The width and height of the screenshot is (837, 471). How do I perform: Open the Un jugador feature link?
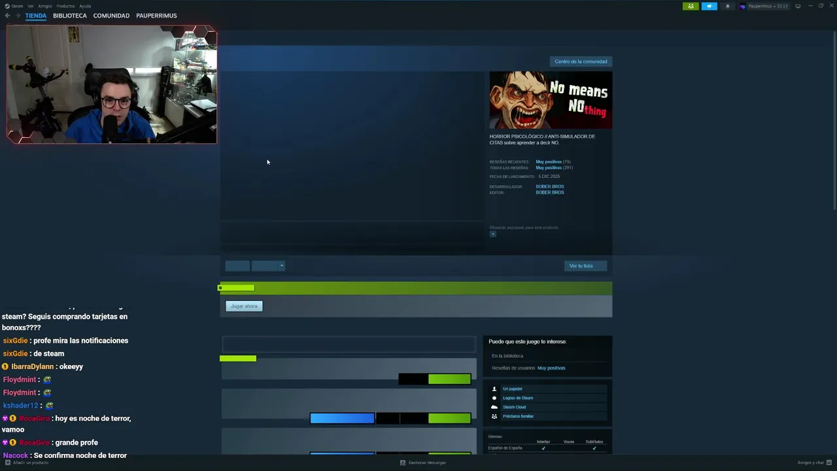[513, 389]
